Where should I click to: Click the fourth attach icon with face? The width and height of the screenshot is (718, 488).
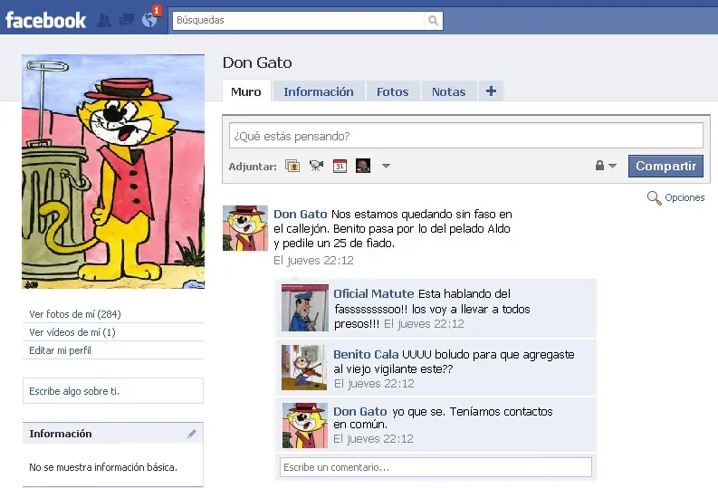[x=363, y=166]
